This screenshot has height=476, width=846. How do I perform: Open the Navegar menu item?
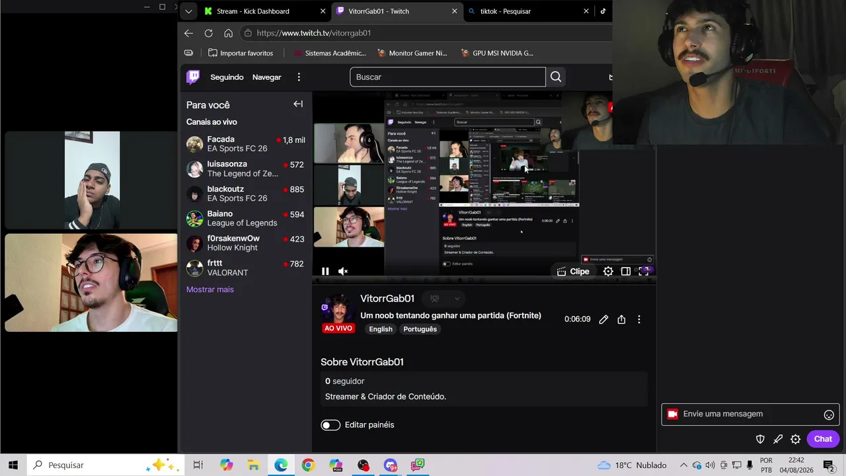click(x=267, y=77)
